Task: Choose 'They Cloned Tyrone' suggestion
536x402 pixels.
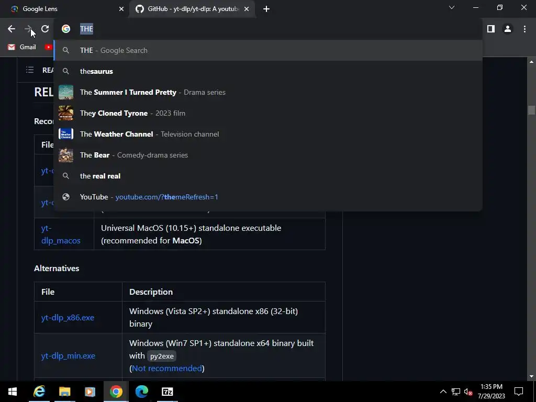Action: [x=268, y=113]
